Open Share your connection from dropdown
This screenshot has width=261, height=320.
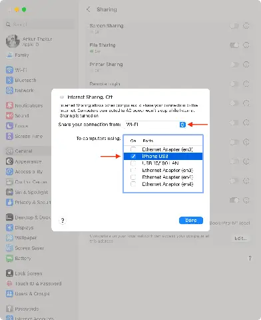[x=155, y=125]
